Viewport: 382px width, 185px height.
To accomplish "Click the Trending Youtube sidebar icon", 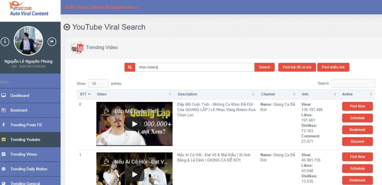I will click(4, 139).
